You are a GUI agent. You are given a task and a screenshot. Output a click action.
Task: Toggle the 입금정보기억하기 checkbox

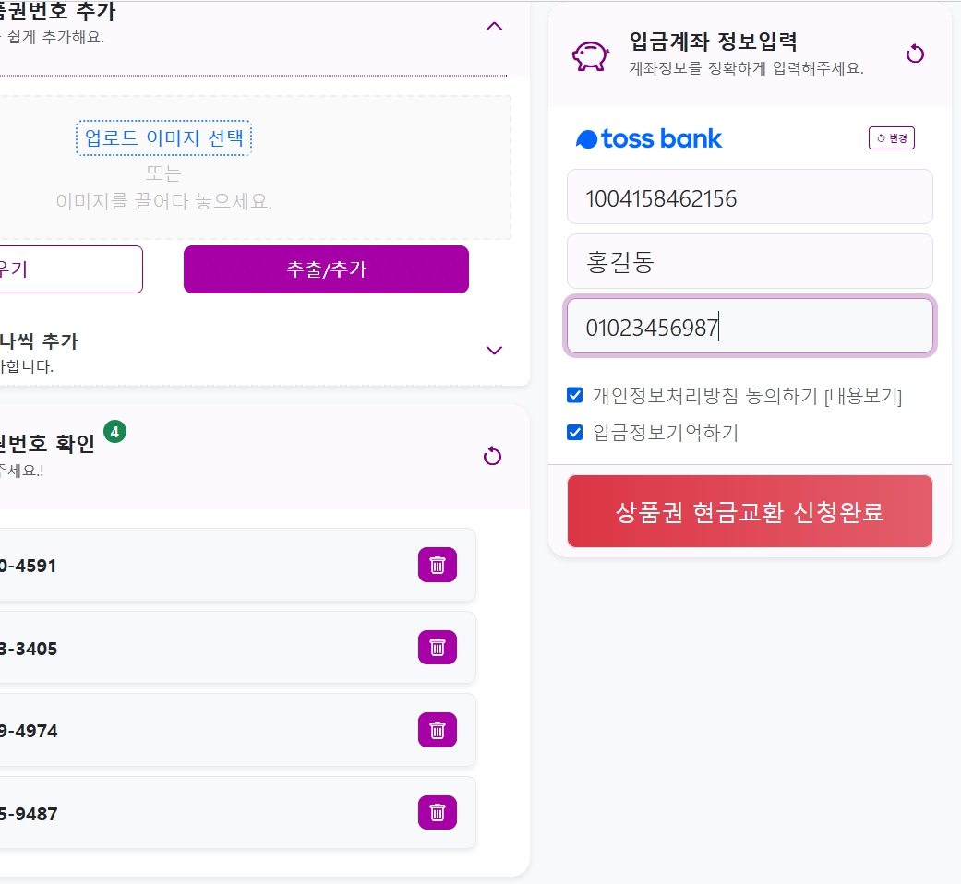(x=575, y=433)
